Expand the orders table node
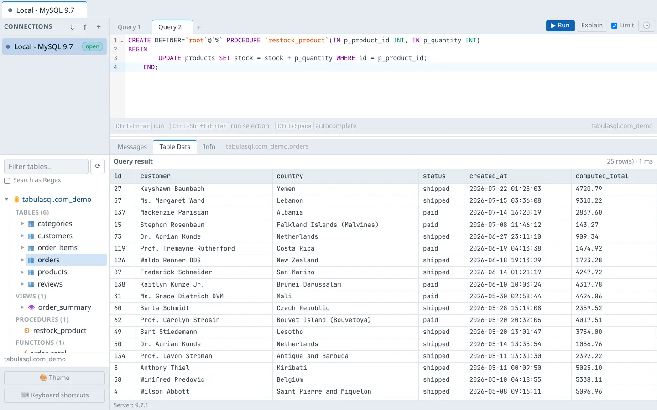The image size is (657, 410). click(22, 260)
